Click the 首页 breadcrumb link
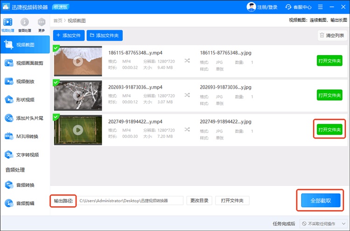The image size is (350, 231). [57, 21]
